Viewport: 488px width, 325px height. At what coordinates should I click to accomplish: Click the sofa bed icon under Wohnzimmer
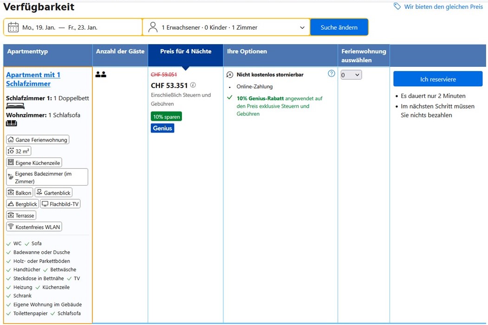tap(12, 123)
